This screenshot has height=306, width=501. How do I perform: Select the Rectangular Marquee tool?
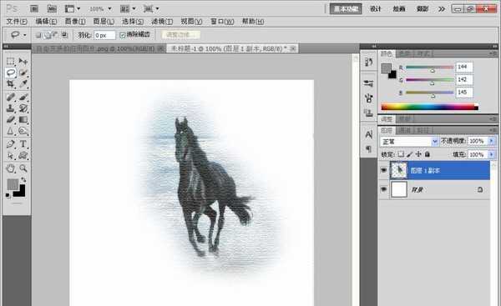11,61
